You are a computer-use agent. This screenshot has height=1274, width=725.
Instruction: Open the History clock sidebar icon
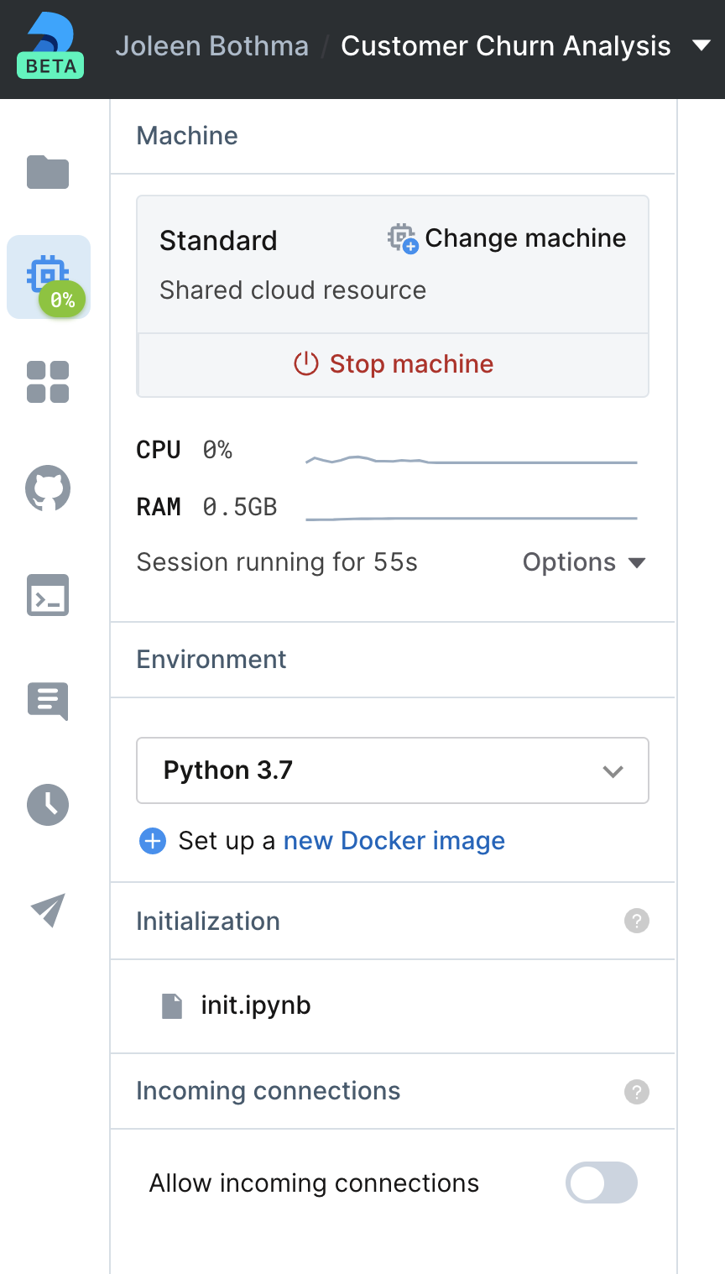pos(48,805)
